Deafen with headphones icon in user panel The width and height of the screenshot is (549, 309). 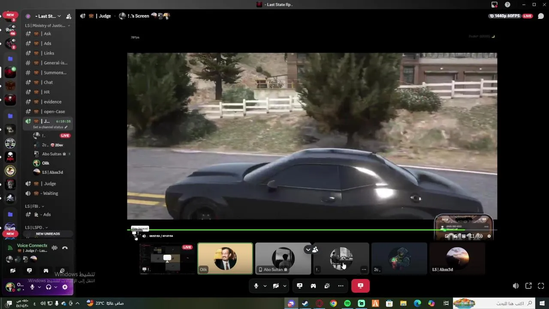tap(48, 287)
